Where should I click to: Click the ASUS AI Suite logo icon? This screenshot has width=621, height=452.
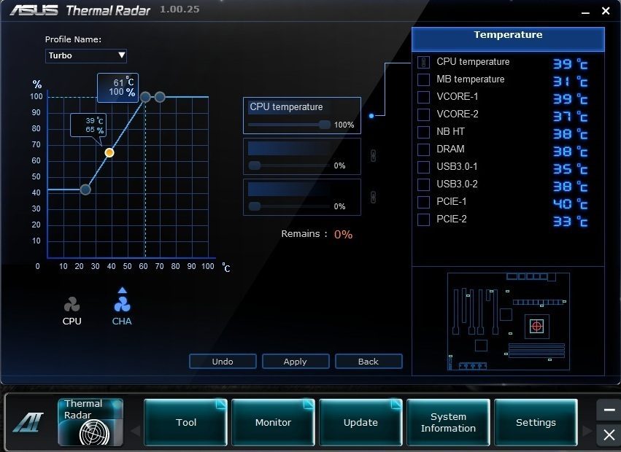point(28,422)
